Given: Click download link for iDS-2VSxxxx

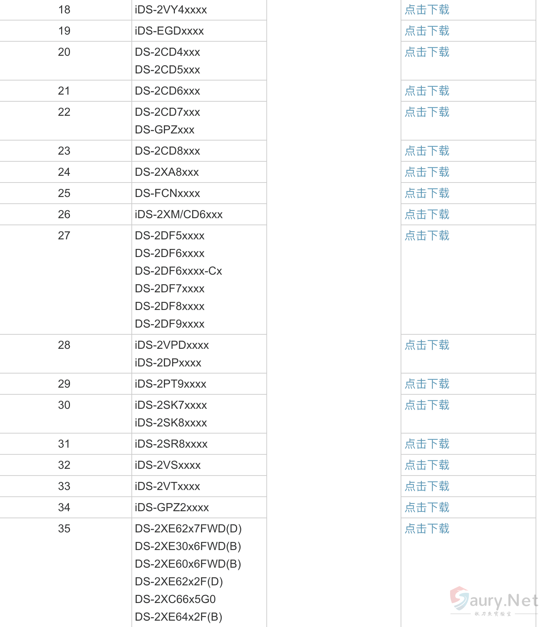Looking at the screenshot, I should 427,465.
